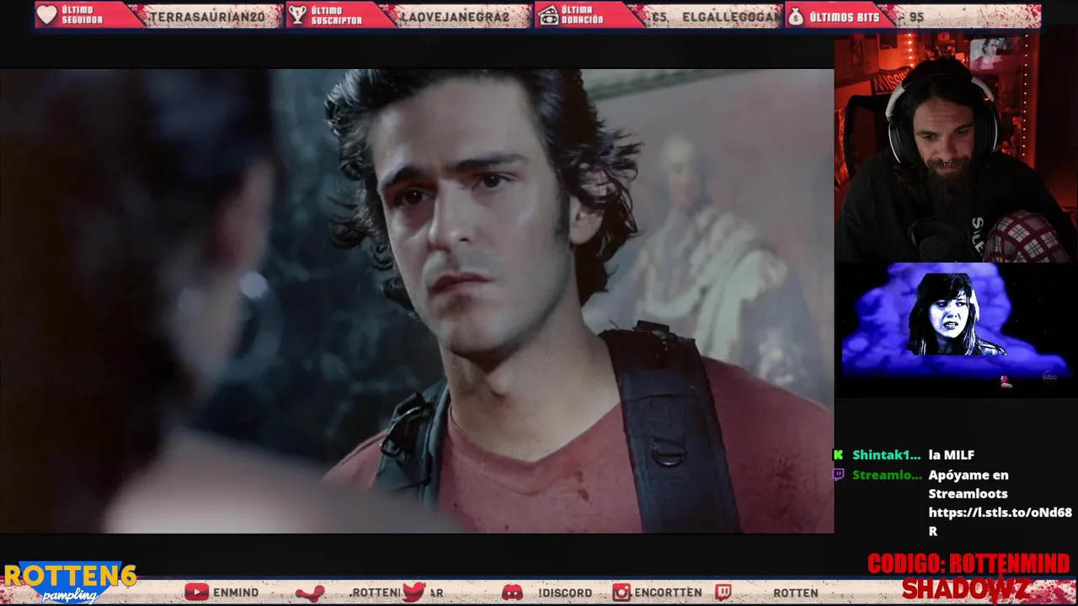The image size is (1078, 606).
Task: Click the CODIGO: ROTTENMIND text
Action: pos(969,563)
